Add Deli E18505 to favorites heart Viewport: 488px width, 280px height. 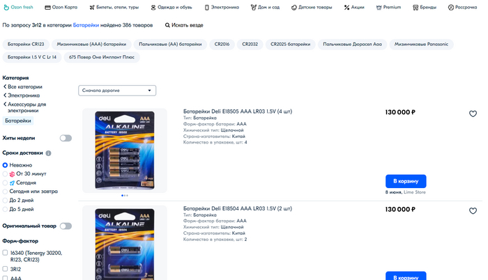point(473,114)
